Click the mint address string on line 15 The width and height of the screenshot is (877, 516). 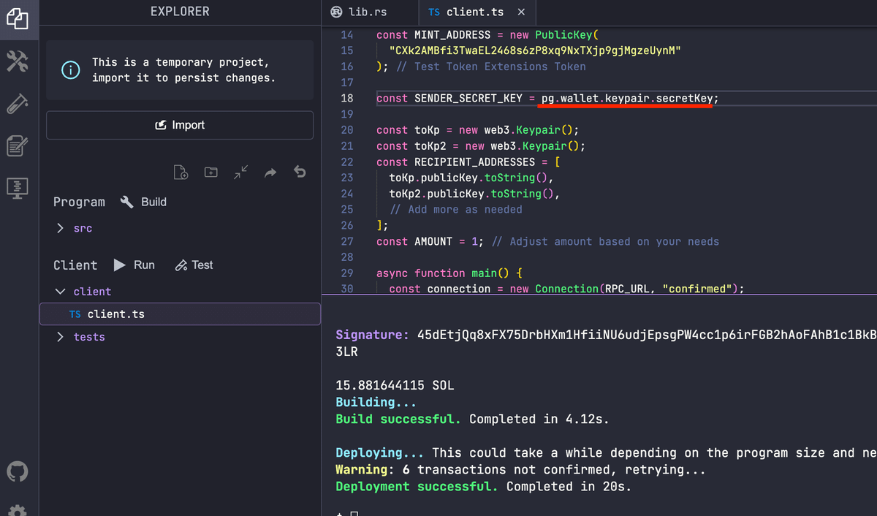tap(535, 50)
